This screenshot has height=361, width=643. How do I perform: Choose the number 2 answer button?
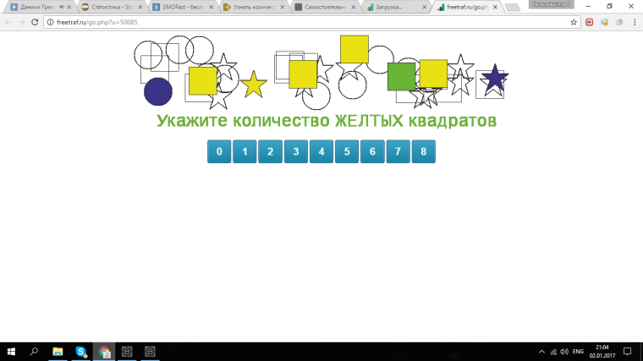tap(270, 152)
